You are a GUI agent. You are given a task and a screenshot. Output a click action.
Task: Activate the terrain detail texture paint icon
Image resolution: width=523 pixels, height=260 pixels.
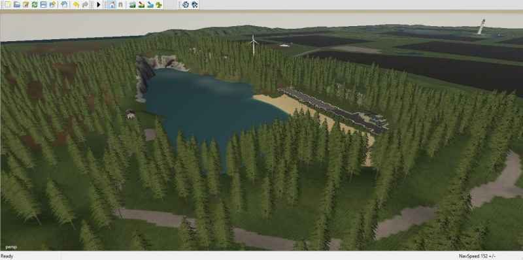point(141,5)
